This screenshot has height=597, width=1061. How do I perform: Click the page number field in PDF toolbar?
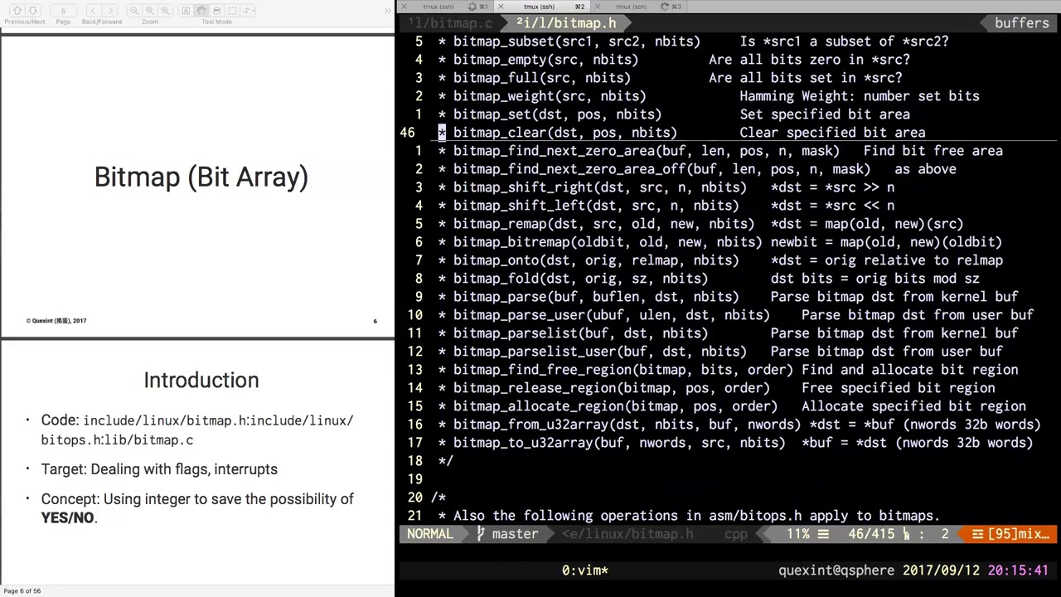(x=63, y=11)
